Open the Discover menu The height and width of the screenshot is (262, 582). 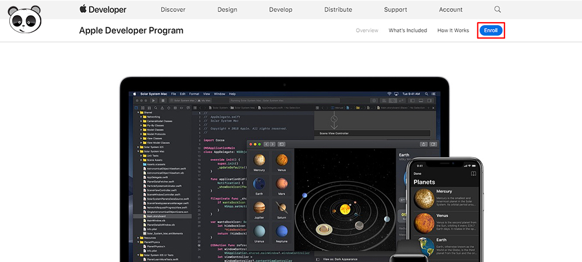click(x=173, y=10)
